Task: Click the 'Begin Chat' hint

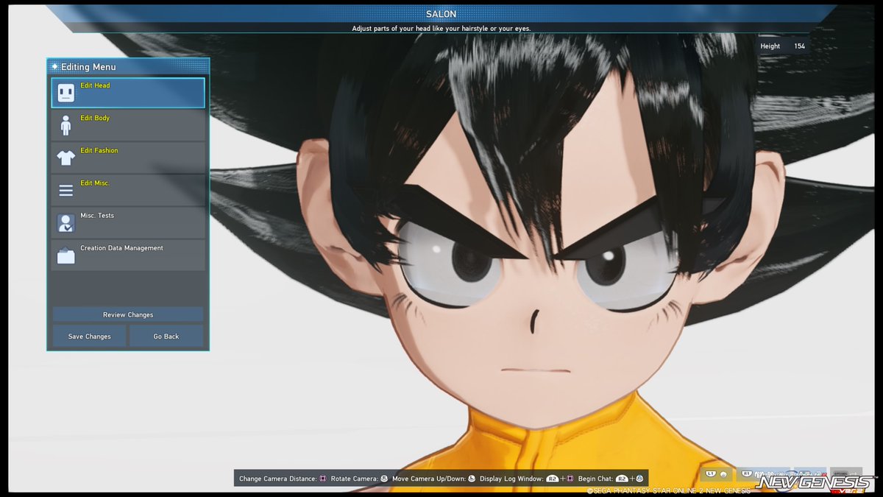Action: (611, 479)
